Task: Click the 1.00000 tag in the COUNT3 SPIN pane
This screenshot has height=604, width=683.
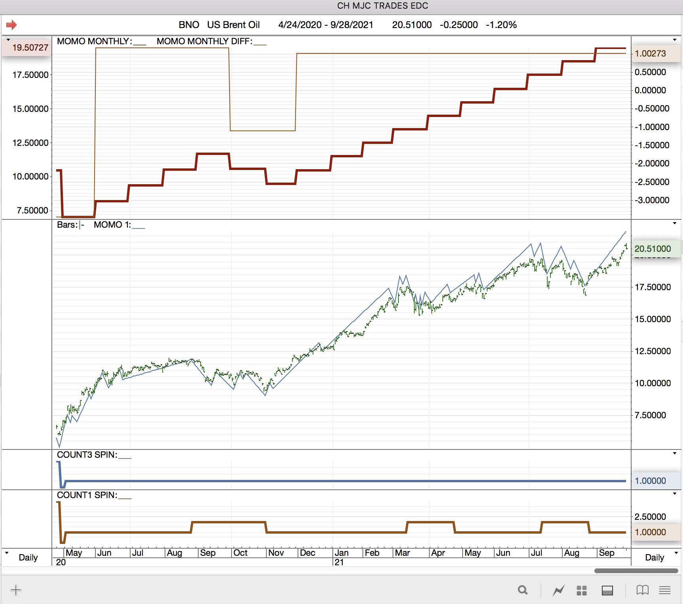Action: coord(656,481)
